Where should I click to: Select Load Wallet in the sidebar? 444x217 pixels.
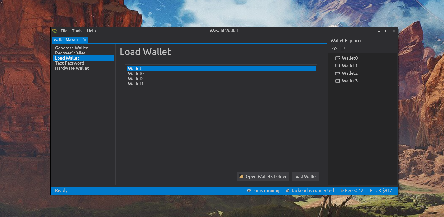coord(84,58)
